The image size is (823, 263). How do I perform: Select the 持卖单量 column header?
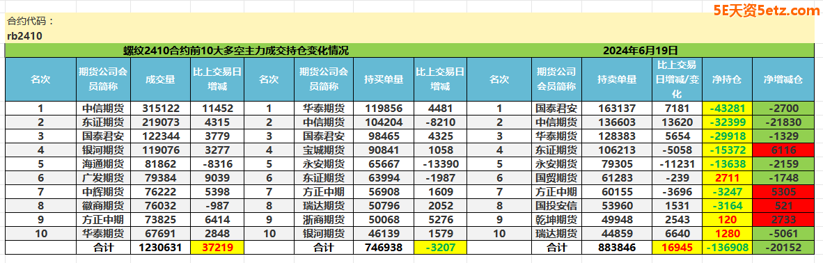pos(617,79)
